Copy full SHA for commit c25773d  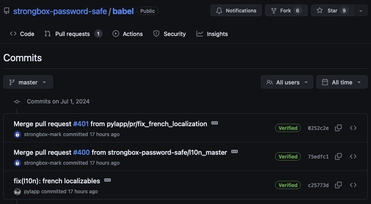338,185
